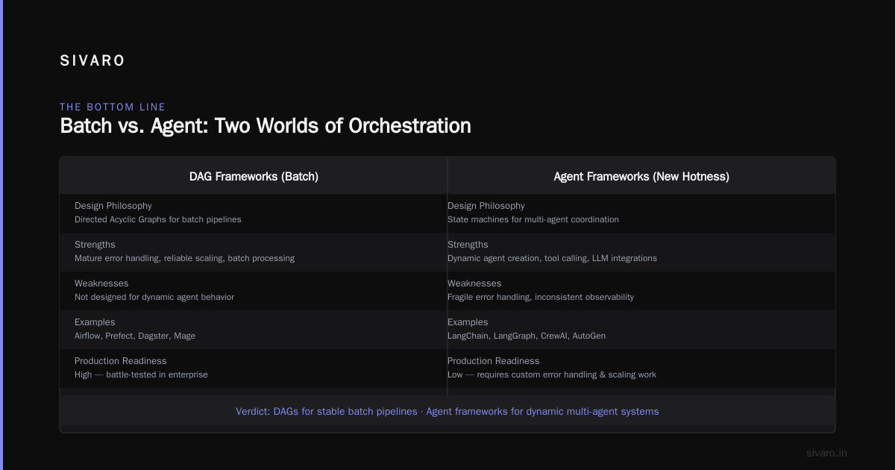Image resolution: width=895 pixels, height=470 pixels.
Task: Click the SIVARO logo text
Action: coord(92,61)
